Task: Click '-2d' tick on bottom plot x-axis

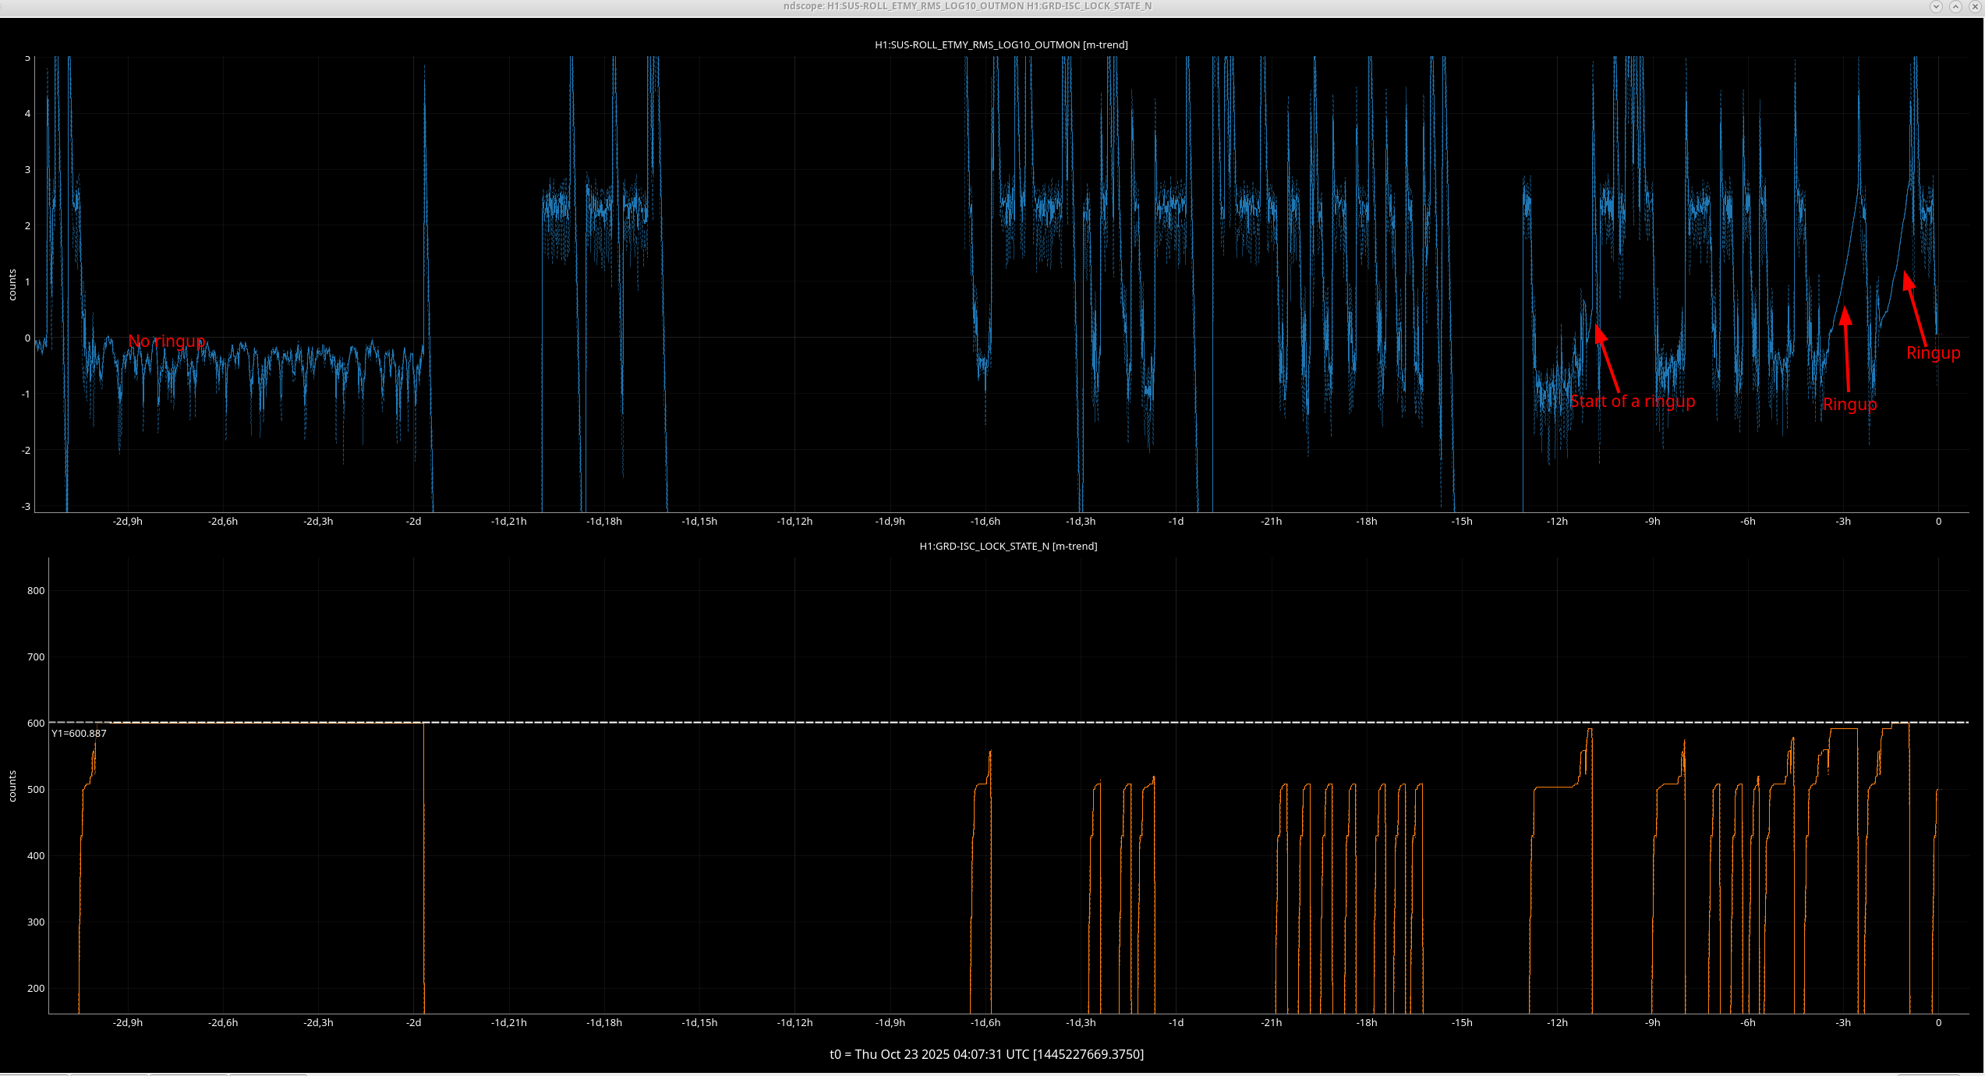Action: pos(413,1022)
